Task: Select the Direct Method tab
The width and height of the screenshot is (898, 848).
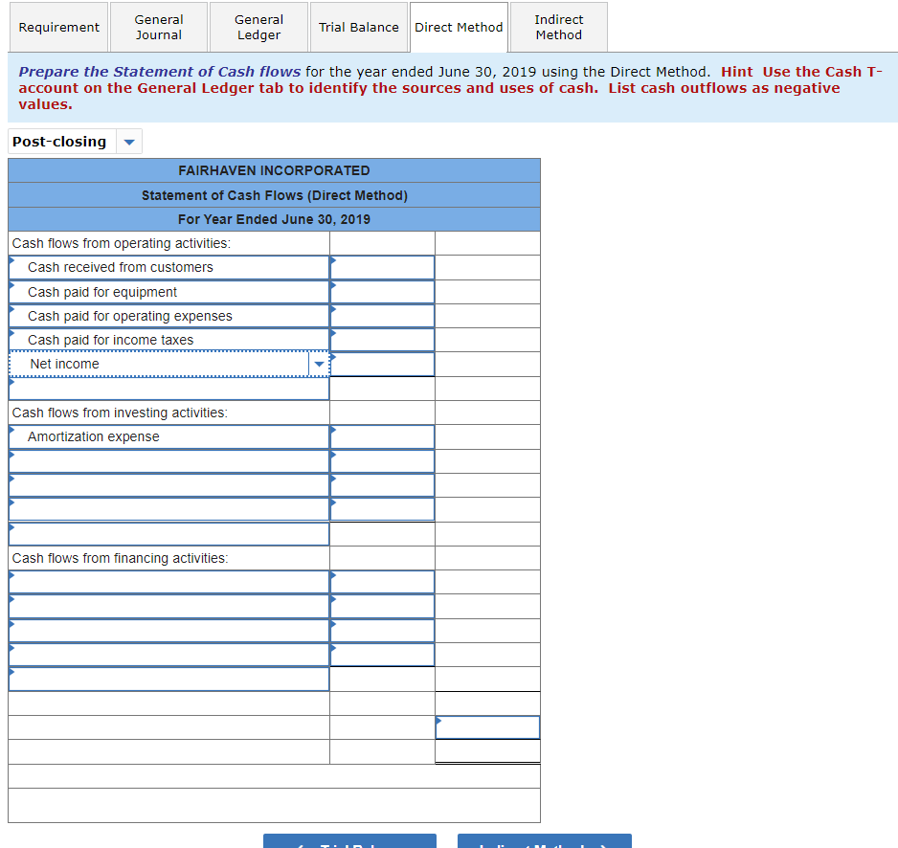Action: 459,27
